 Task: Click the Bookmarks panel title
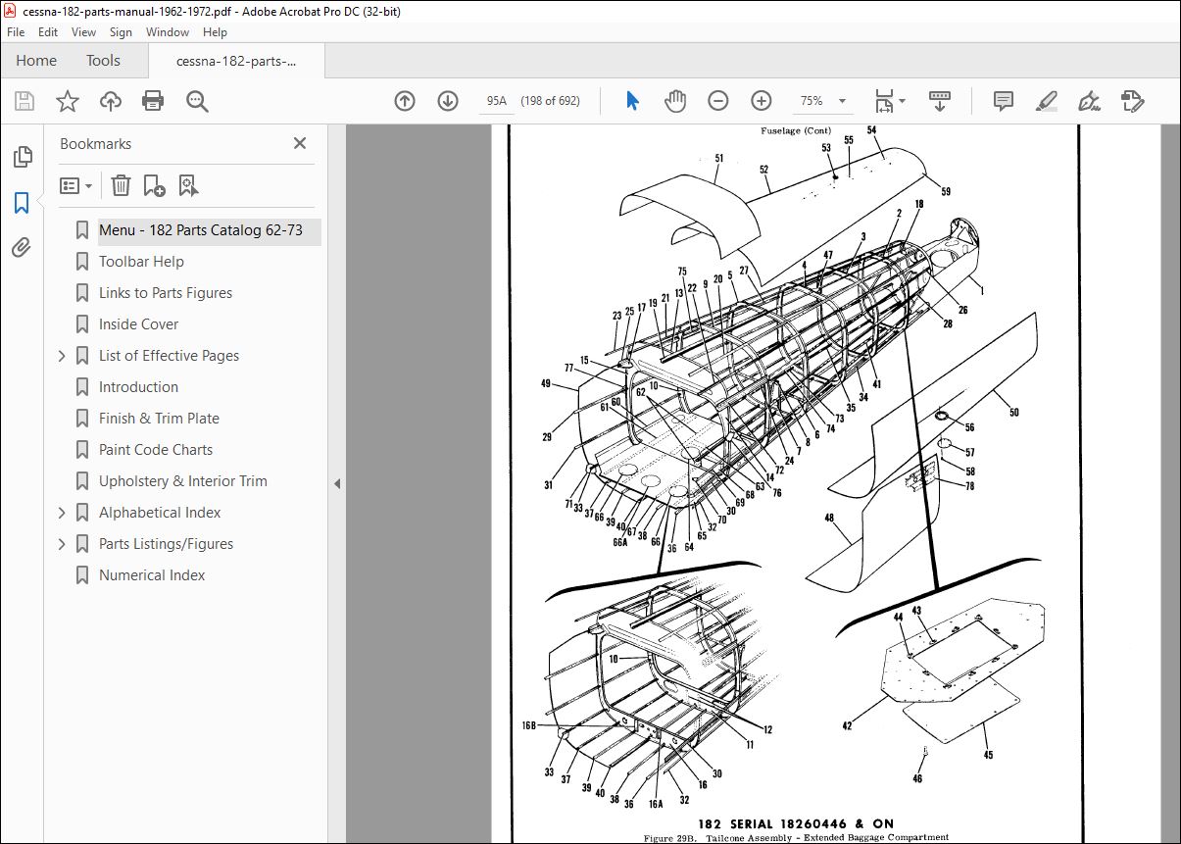click(x=95, y=143)
